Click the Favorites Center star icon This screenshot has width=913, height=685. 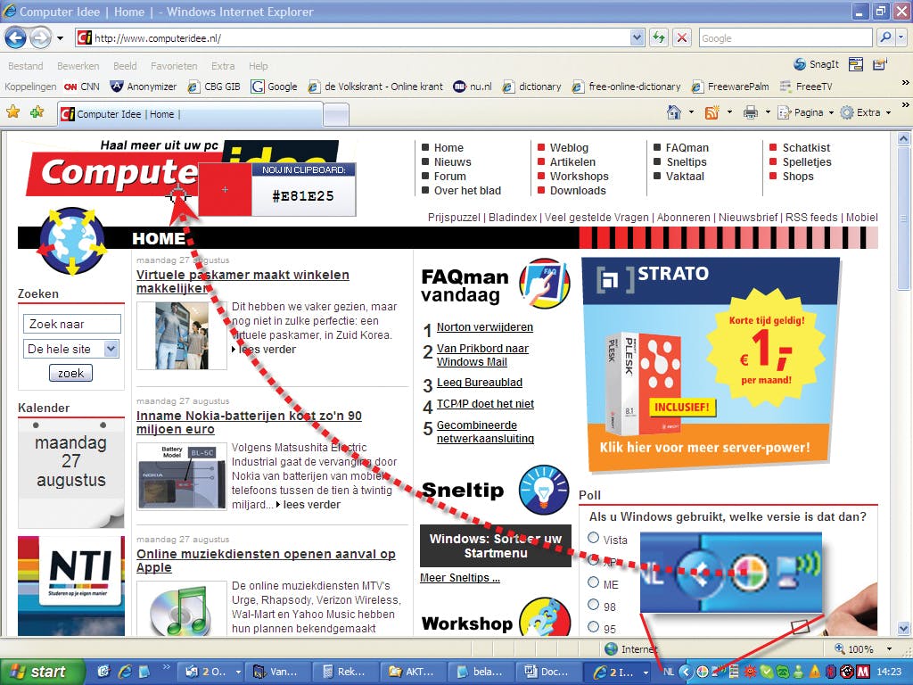(x=12, y=111)
